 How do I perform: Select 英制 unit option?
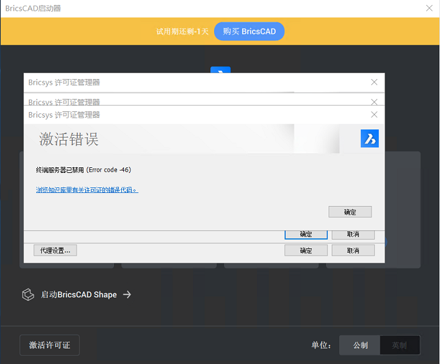click(400, 345)
